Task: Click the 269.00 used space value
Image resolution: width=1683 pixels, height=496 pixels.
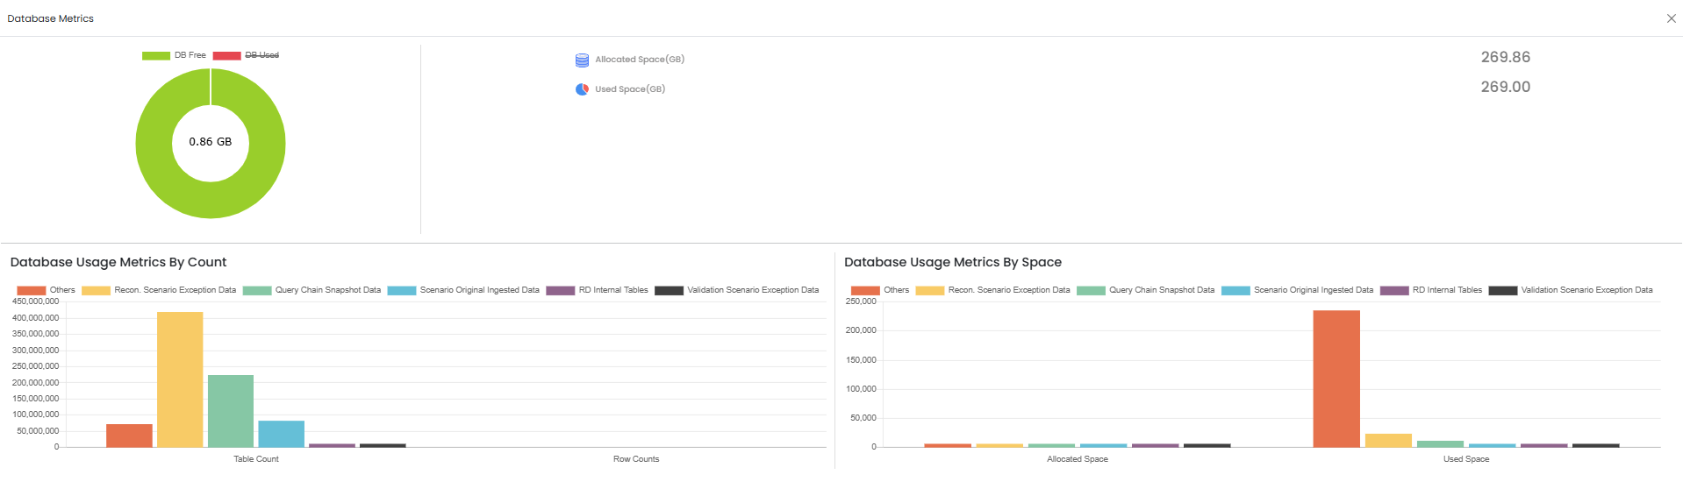Action: [x=1506, y=87]
